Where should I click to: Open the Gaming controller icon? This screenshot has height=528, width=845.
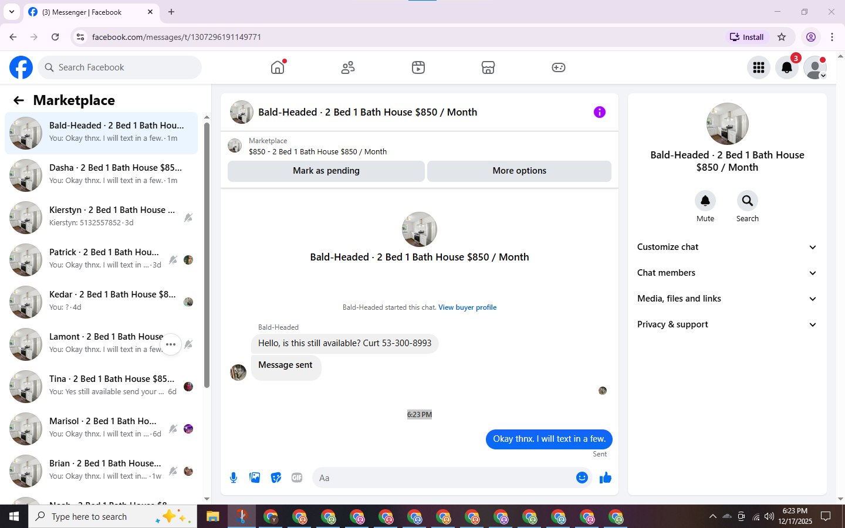click(x=559, y=67)
